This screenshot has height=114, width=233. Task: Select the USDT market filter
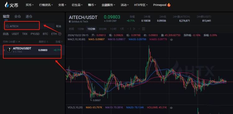tap(15, 34)
